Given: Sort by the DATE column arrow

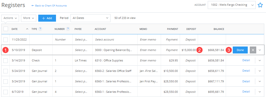Looking at the screenshot, I should coord(27,29).
